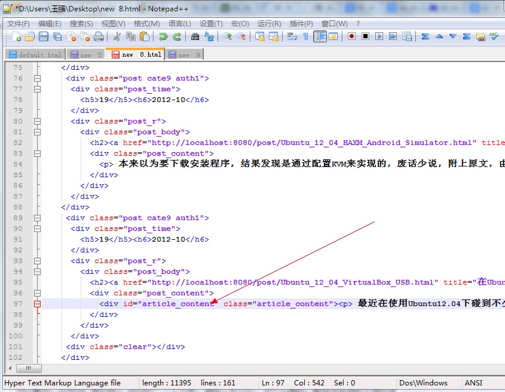Collapse the fold marker on line 89

click(x=38, y=218)
